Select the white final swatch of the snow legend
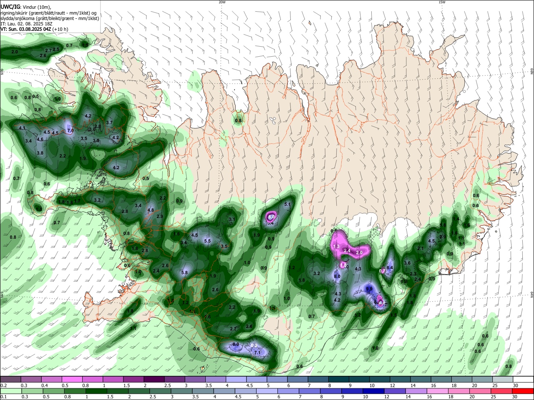Viewport: 534px width, 400px height. tap(523, 380)
